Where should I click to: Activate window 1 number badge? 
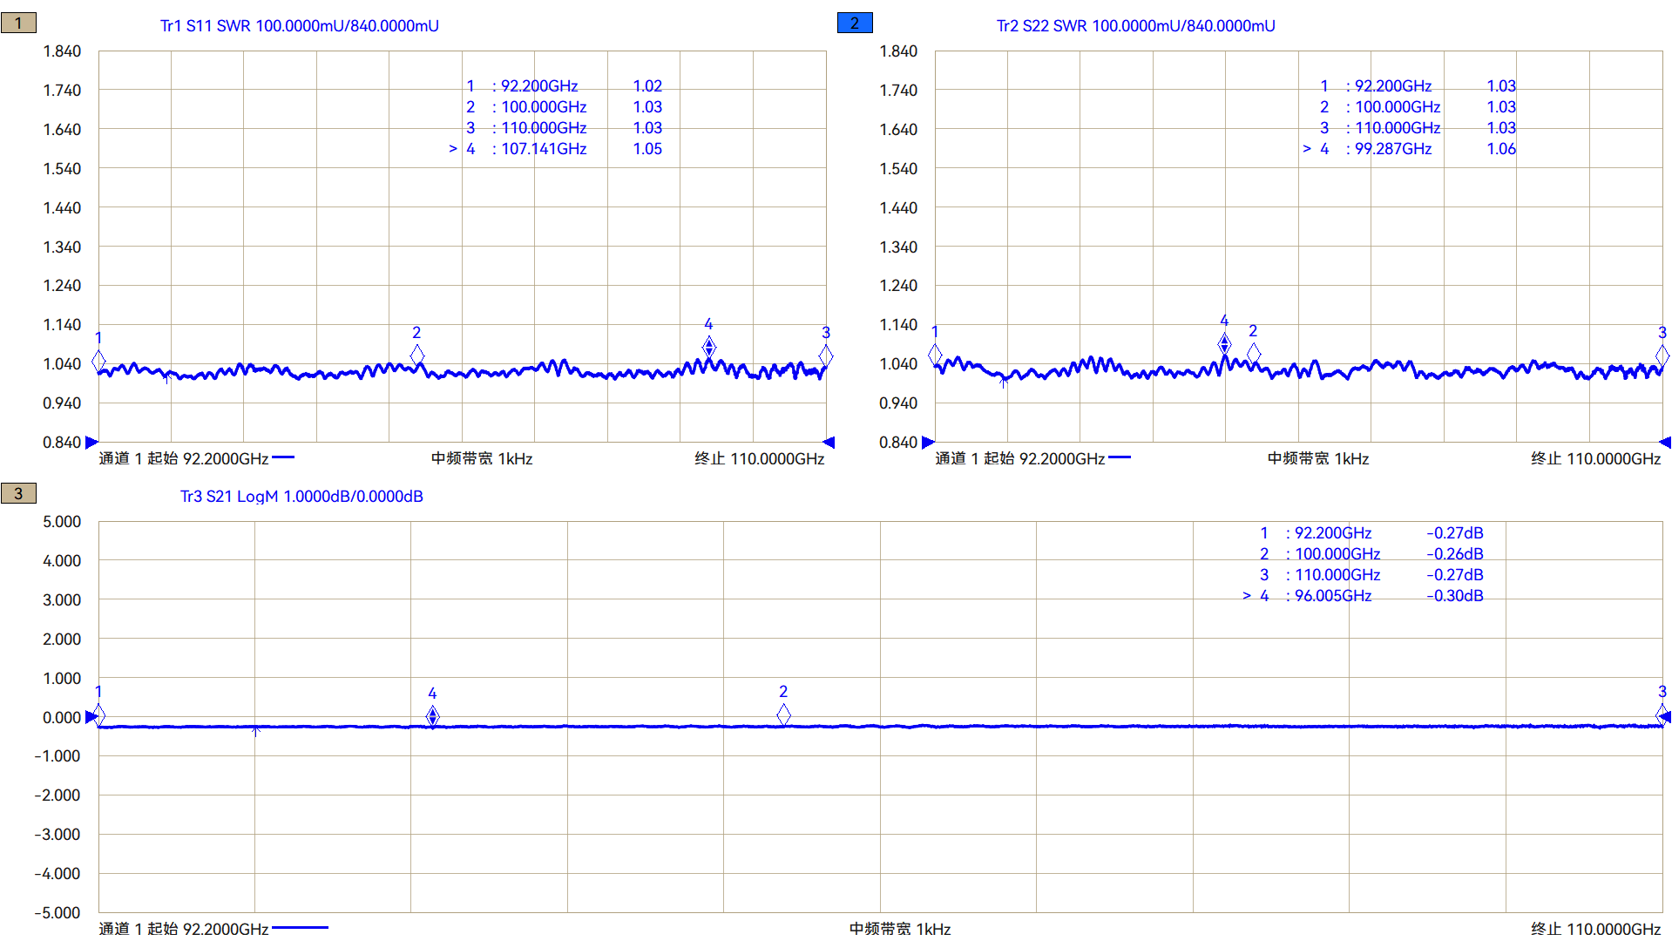click(18, 24)
